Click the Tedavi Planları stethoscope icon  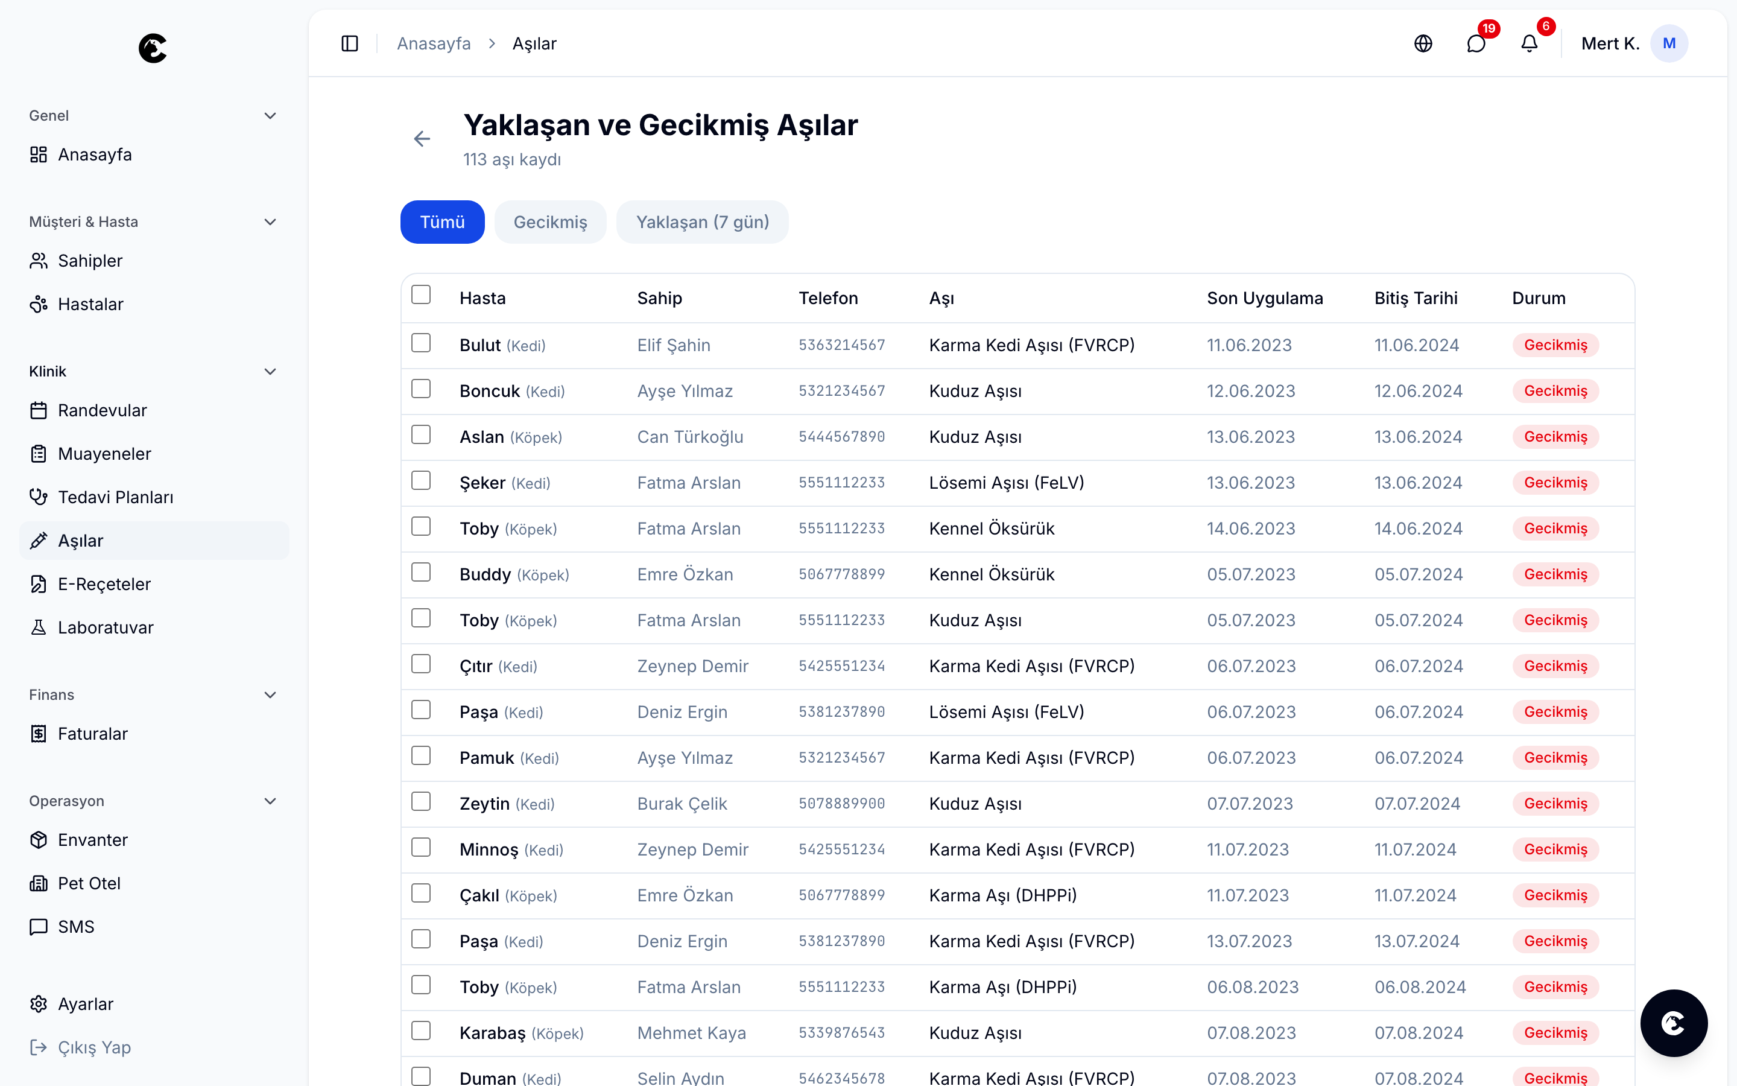pyautogui.click(x=39, y=497)
